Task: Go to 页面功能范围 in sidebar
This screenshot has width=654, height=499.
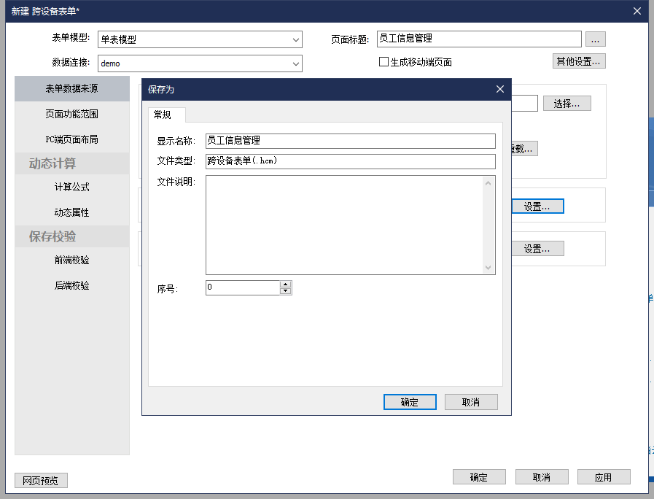Action: pyautogui.click(x=71, y=114)
